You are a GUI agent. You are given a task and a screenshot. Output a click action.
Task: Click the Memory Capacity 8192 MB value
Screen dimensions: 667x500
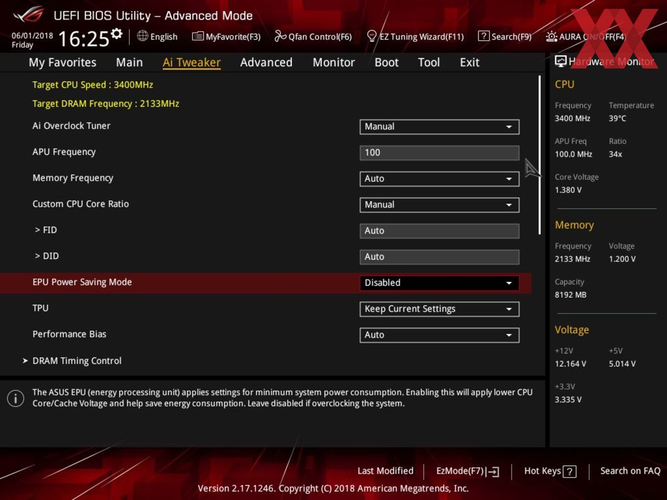tap(570, 295)
